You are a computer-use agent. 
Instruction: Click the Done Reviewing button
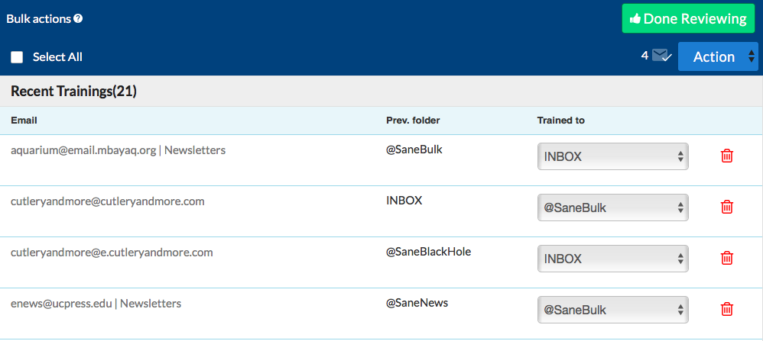tap(688, 18)
